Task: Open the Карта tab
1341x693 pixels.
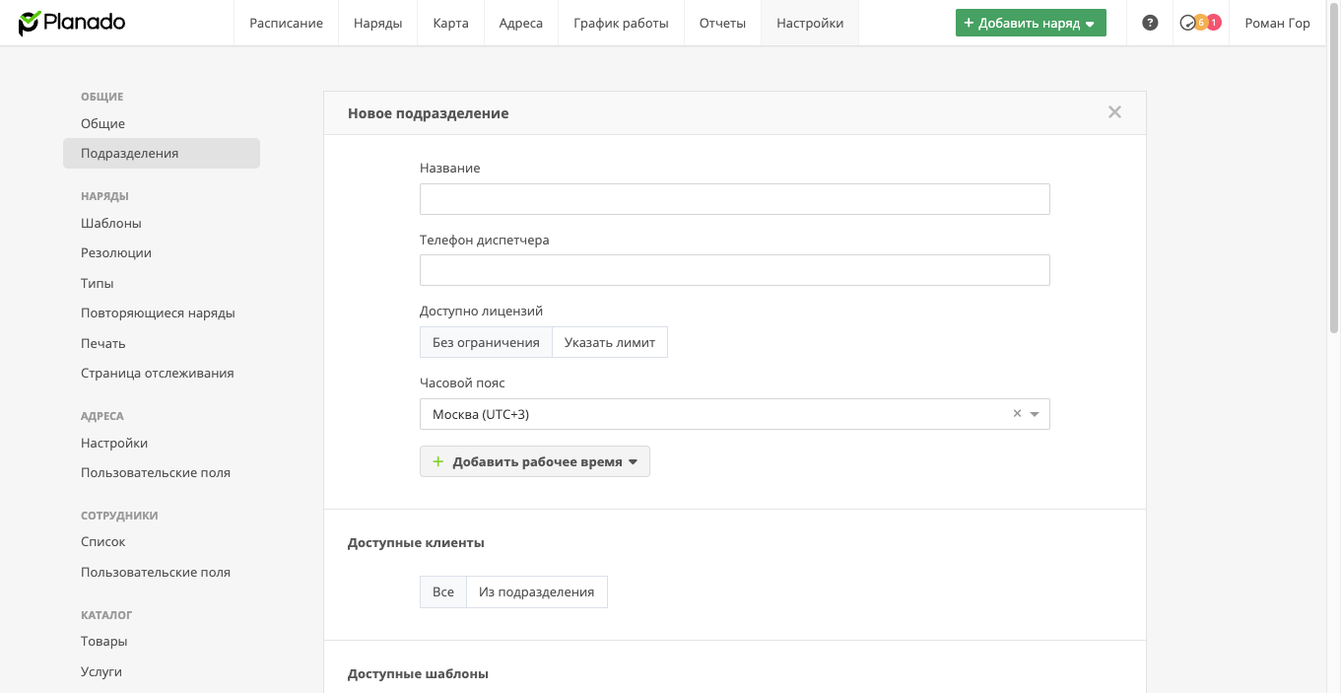Action: (450, 23)
